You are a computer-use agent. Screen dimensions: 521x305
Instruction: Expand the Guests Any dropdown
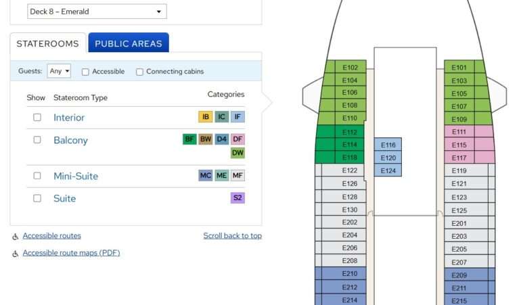click(x=59, y=71)
